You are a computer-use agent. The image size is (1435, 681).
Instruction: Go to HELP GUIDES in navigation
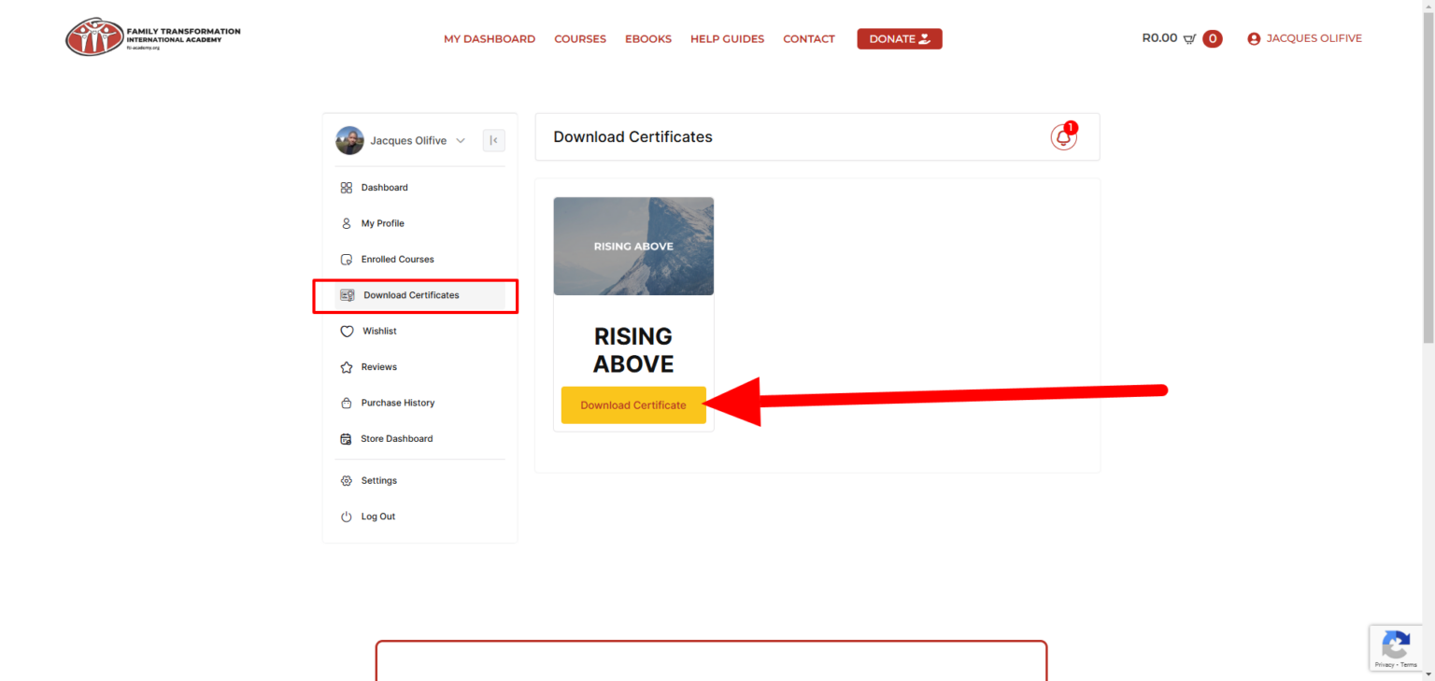(727, 39)
